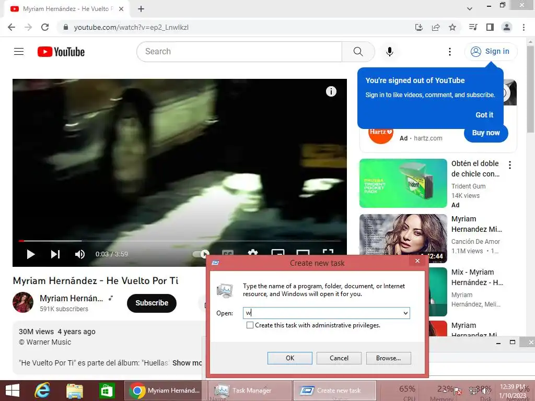Image resolution: width=535 pixels, height=401 pixels.
Task: Open Myriam Hernandez Mix video thumbnail
Action: (x=403, y=238)
